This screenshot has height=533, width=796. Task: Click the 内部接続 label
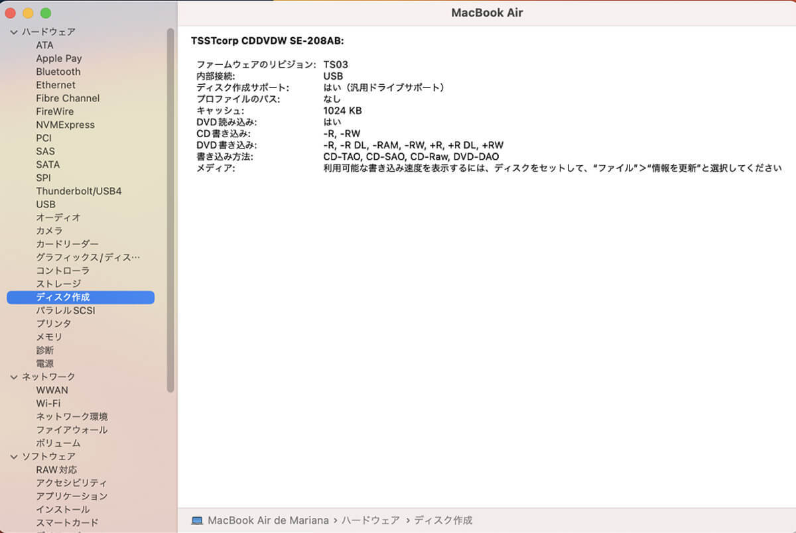[216, 76]
